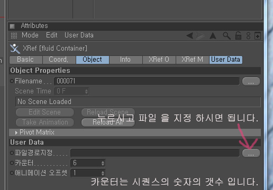Switch to the Basic tab

point(26,60)
